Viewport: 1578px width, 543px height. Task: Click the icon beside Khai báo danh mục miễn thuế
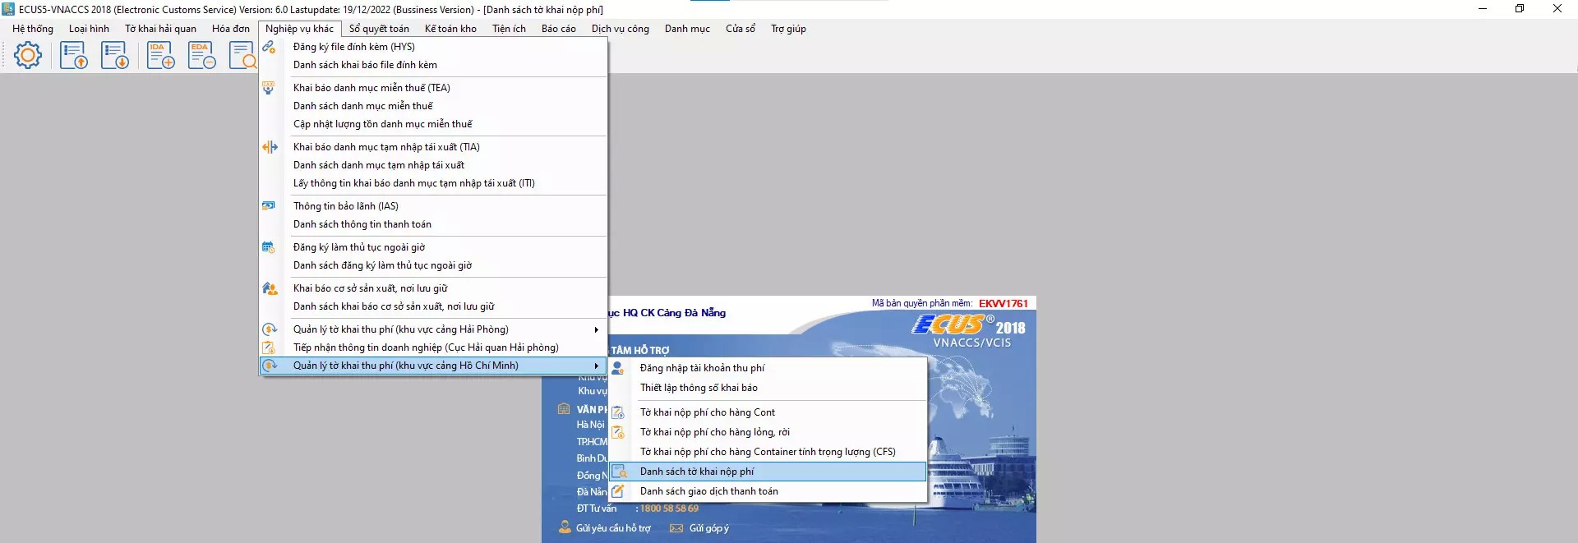pos(269,88)
